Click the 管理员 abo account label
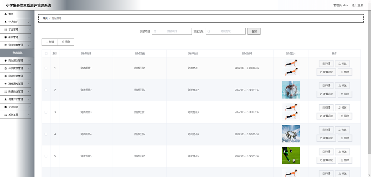Image resolution: width=371 pixels, height=177 pixels. point(341,5)
